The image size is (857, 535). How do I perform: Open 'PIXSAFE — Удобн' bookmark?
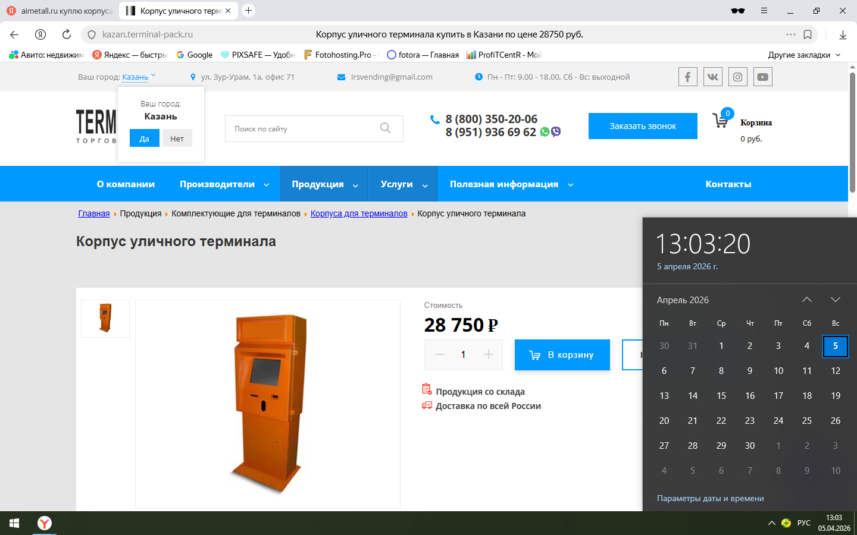(x=258, y=55)
